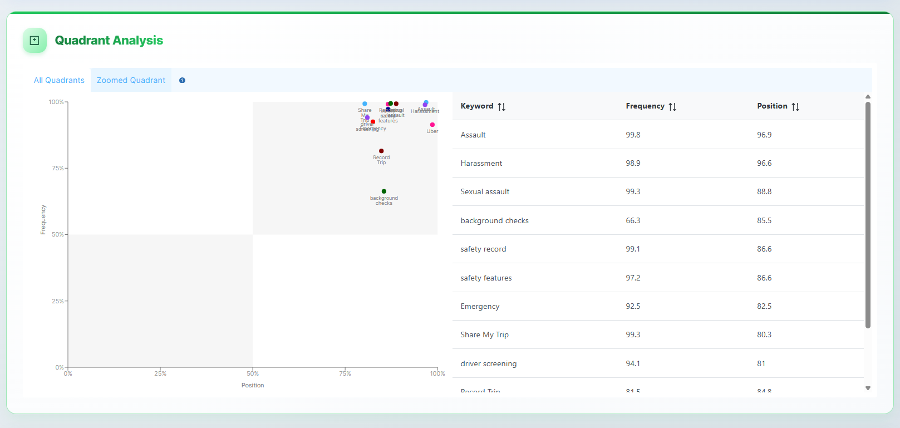Click the table vertical scrollbar thumb
The width and height of the screenshot is (900, 428).
pyautogui.click(x=868, y=215)
